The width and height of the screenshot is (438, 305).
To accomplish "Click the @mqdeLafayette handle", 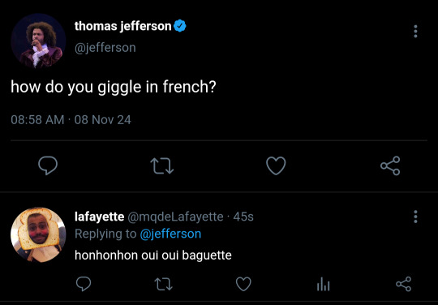I will tap(175, 217).
